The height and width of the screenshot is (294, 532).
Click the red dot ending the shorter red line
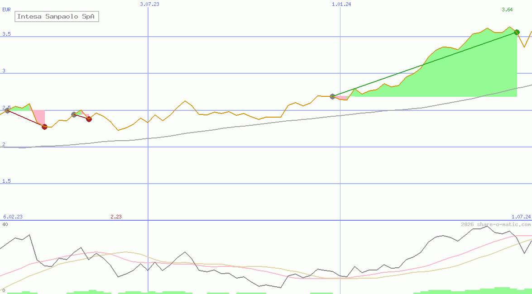89,119
